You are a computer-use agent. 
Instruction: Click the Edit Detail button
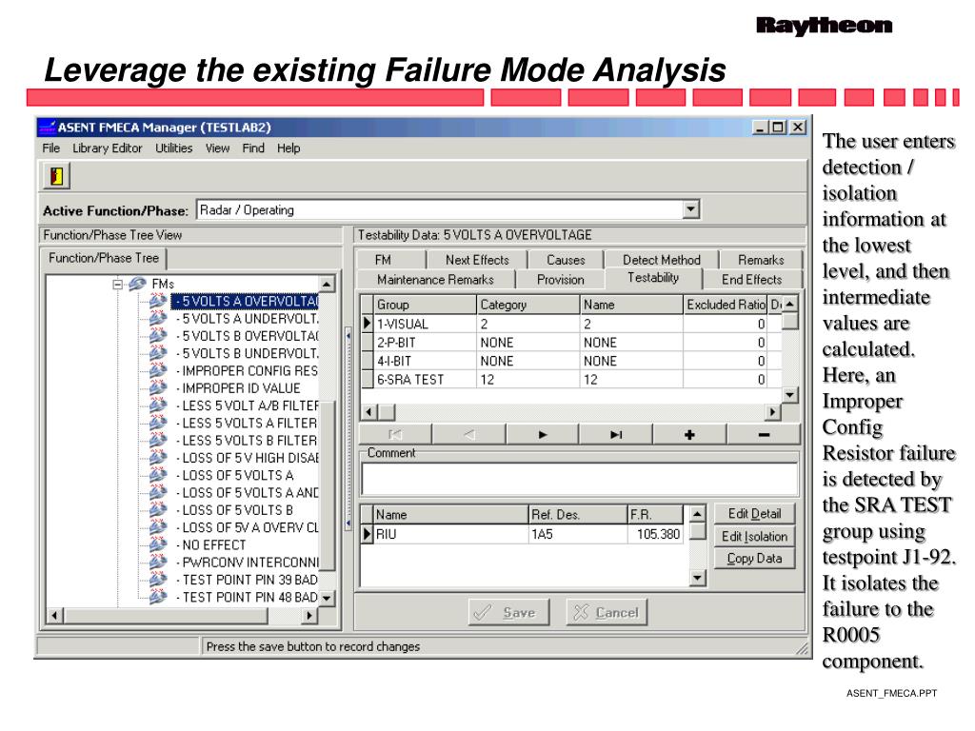click(x=754, y=513)
